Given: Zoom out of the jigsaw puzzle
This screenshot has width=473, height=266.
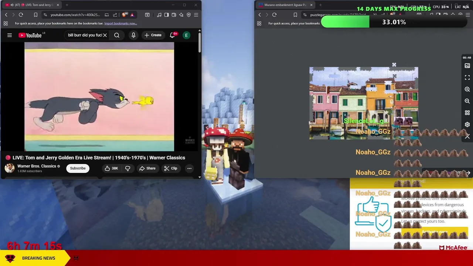Looking at the screenshot, I should [x=467, y=101].
